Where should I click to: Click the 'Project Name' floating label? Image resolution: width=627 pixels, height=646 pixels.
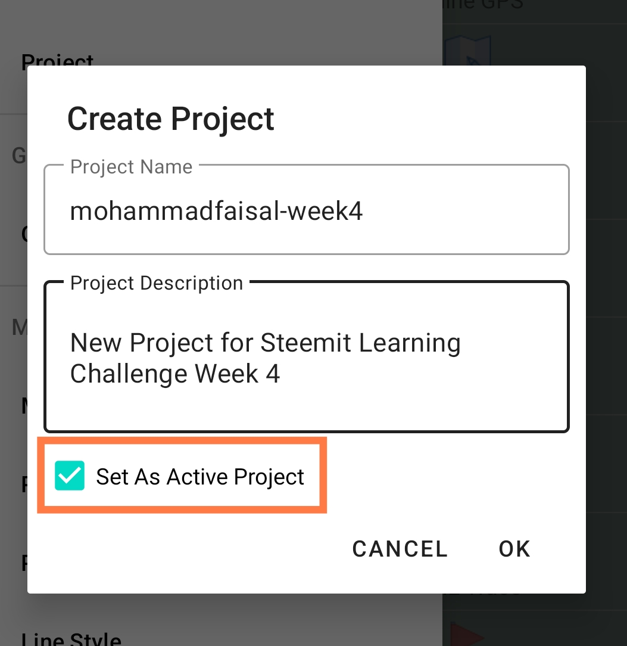(131, 167)
